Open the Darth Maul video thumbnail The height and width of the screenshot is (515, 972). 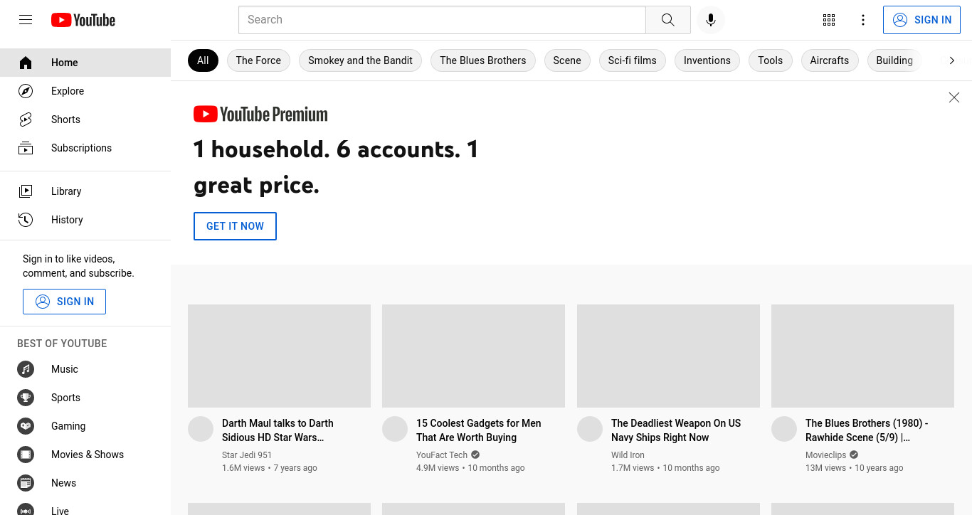pos(279,356)
